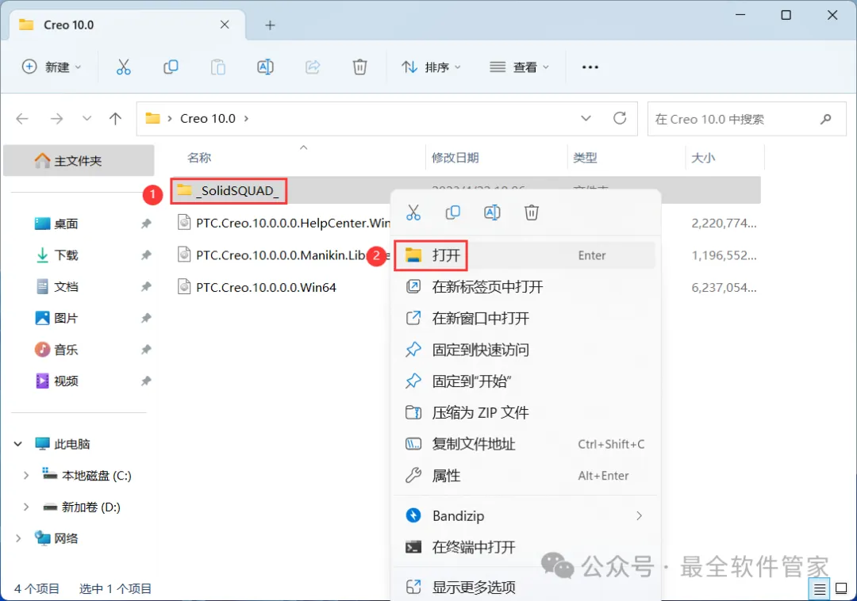Click the Rename icon in the toolbar
The height and width of the screenshot is (601, 857).
(265, 67)
